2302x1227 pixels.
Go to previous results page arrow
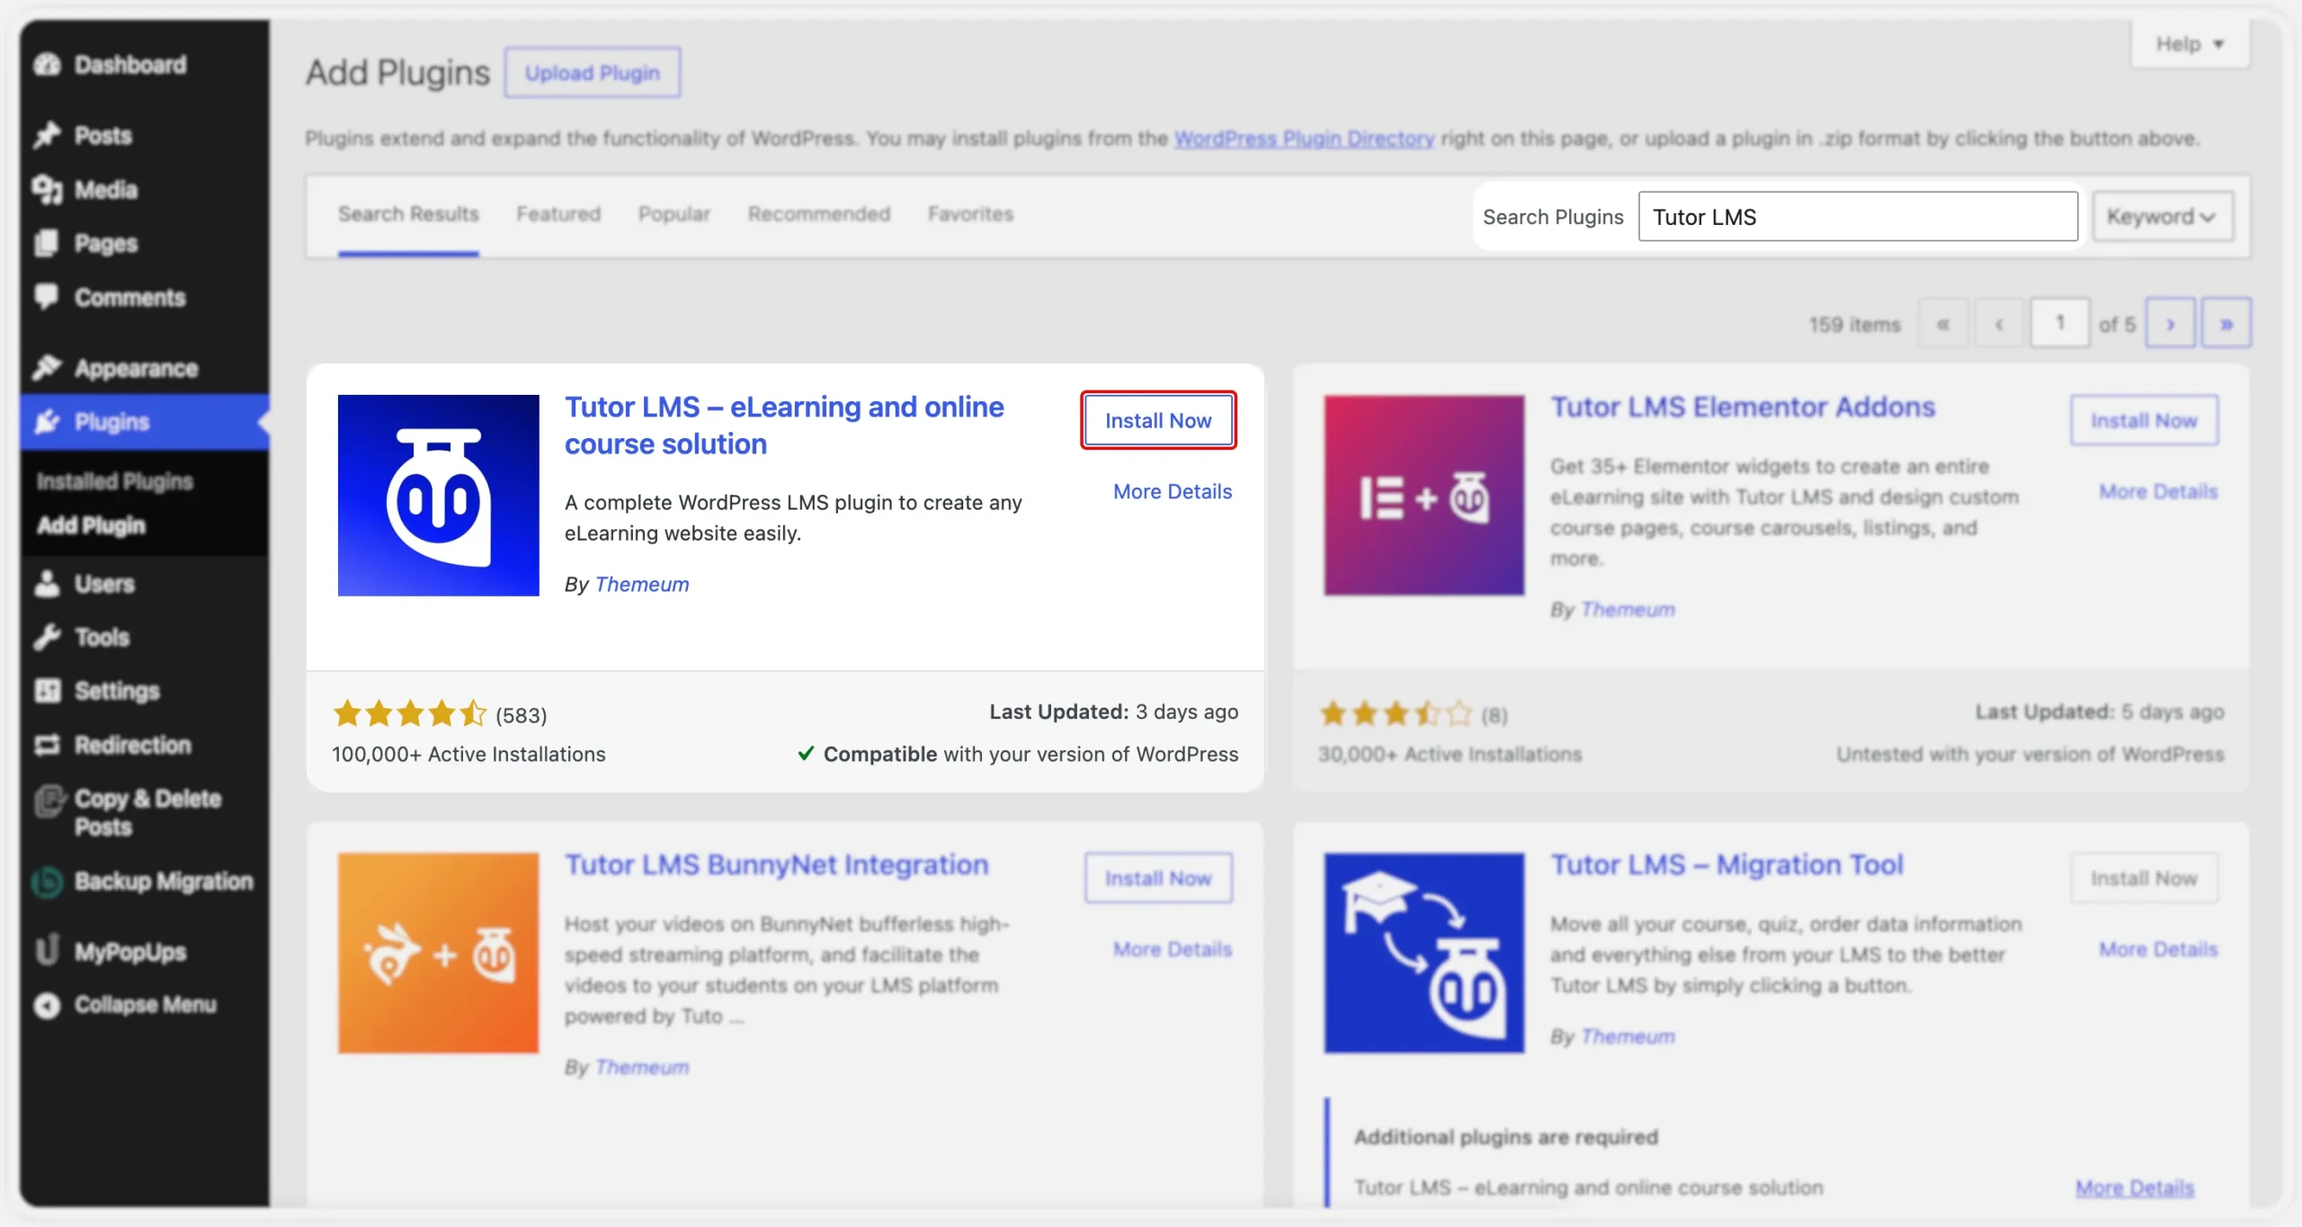click(1999, 323)
